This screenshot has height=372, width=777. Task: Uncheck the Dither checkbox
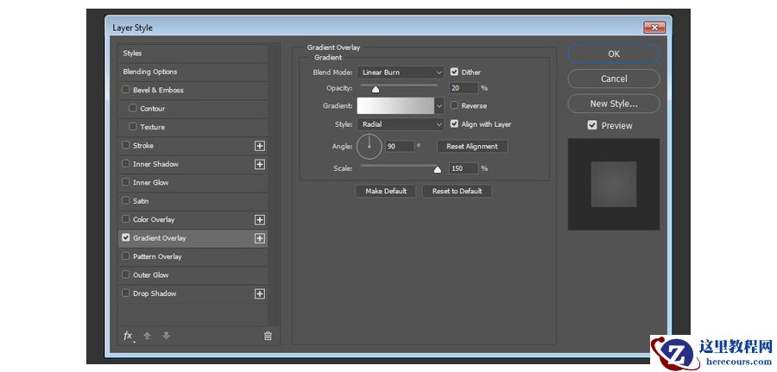[454, 72]
